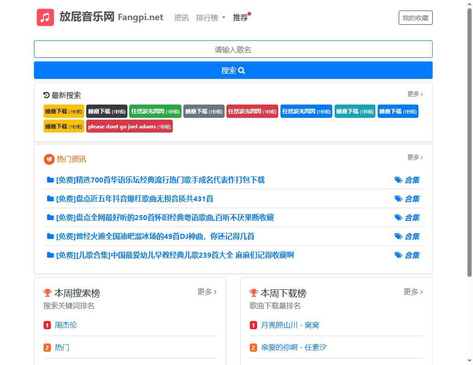The height and width of the screenshot is (365, 473).
Task: Expand the 排行榜 dropdown menu
Action: 210,18
